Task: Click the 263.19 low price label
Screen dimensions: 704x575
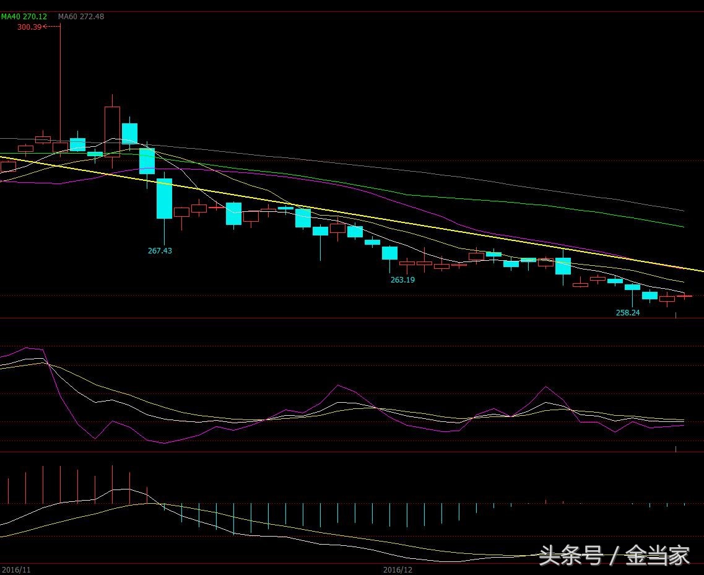Action: (x=402, y=280)
